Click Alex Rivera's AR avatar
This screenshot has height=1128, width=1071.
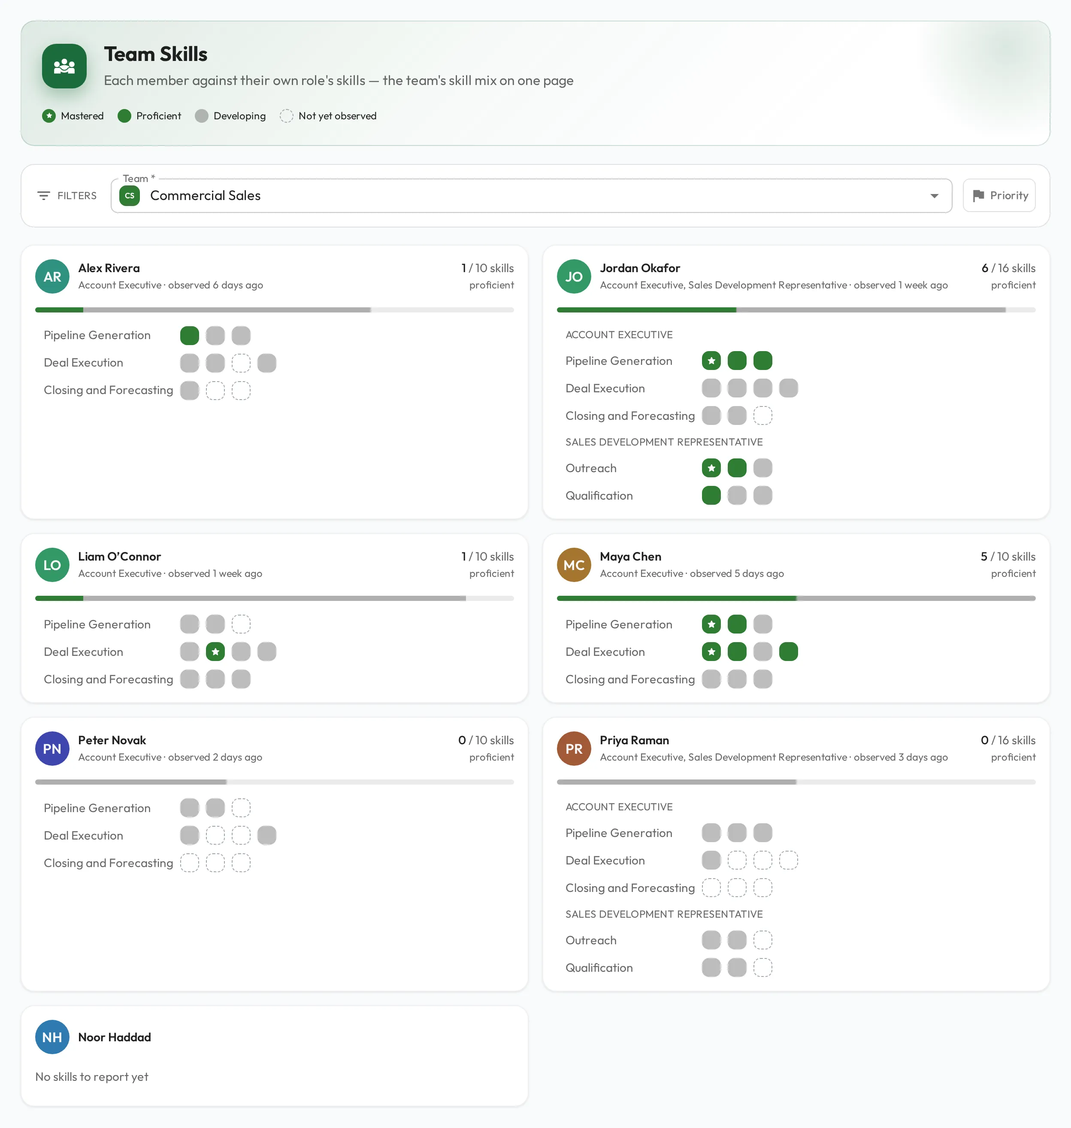[52, 276]
